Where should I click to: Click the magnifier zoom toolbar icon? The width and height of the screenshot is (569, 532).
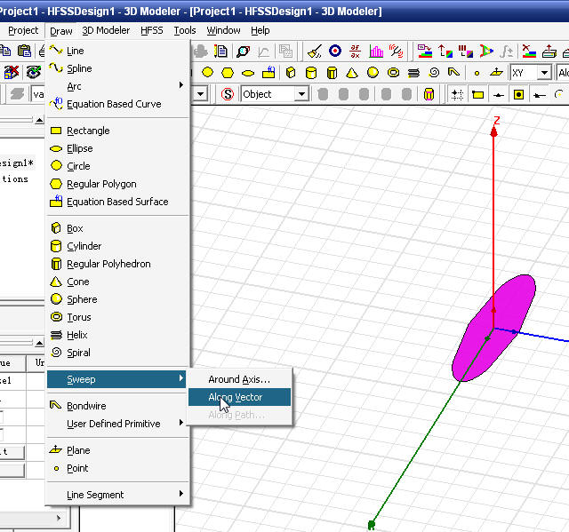tap(243, 52)
